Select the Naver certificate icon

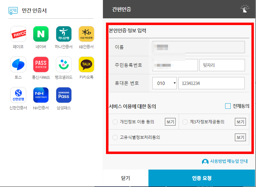pyautogui.click(x=41, y=34)
